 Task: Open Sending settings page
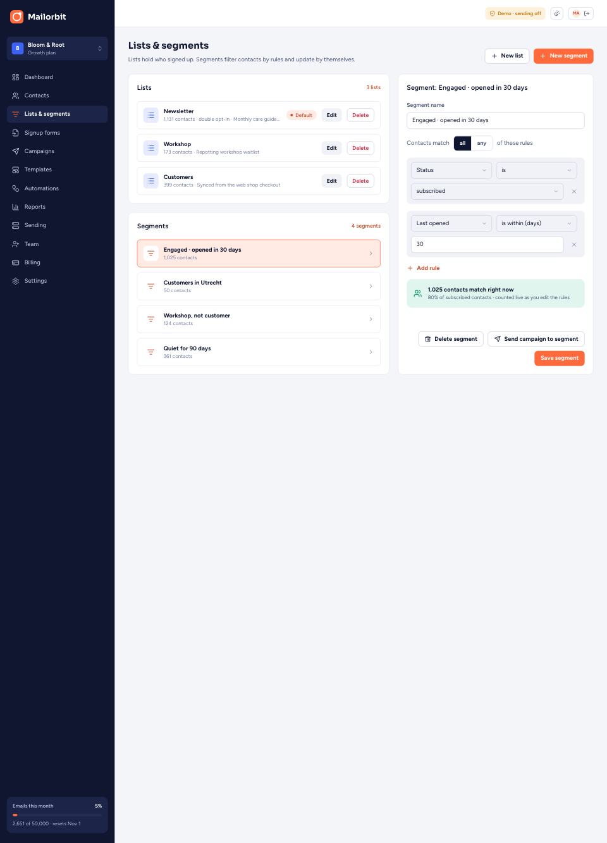(x=57, y=225)
